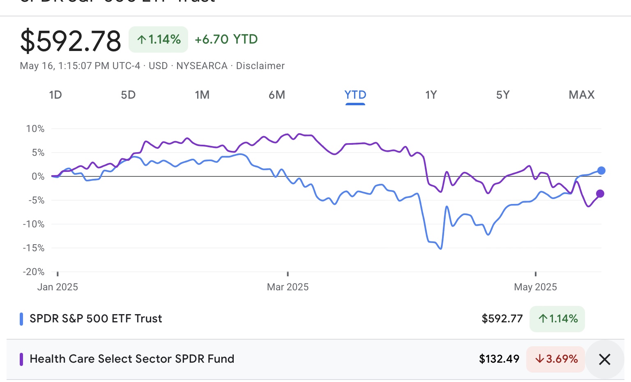631x382 pixels.
Task: Click the blue SPDR S&P 500 endpoint dot
Action: (601, 170)
